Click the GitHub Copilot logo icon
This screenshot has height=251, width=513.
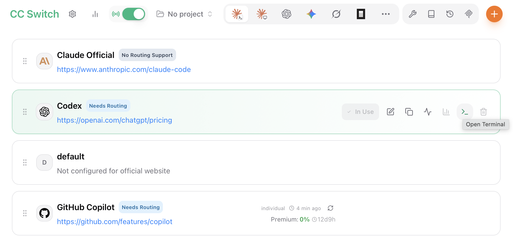[44, 213]
